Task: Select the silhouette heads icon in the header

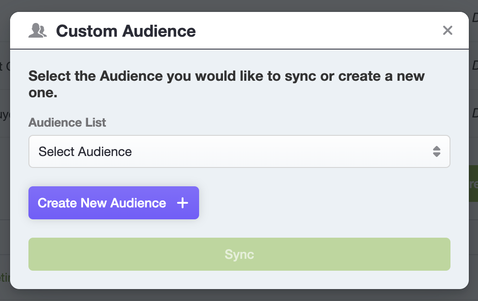Action: pyautogui.click(x=37, y=30)
